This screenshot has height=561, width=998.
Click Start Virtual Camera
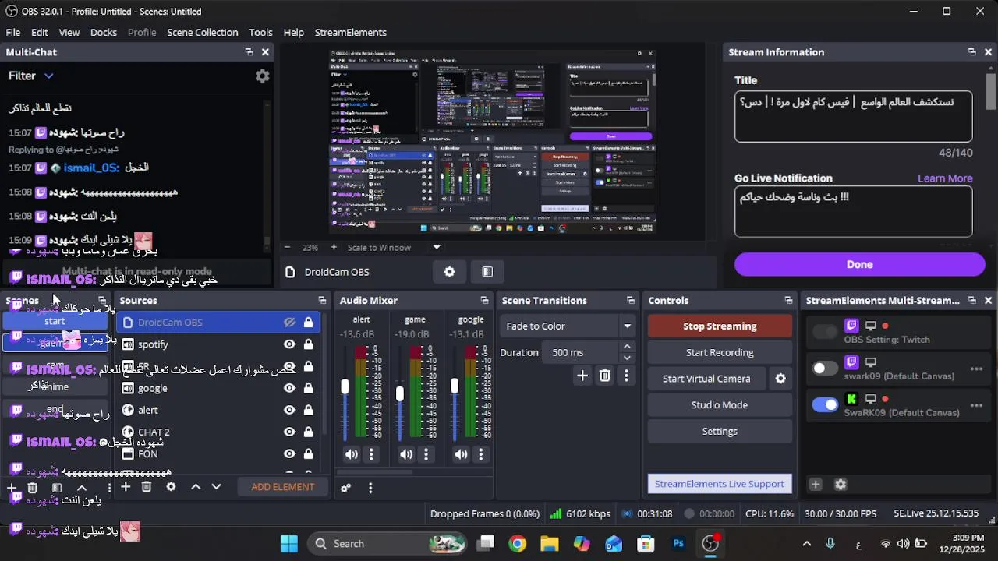click(706, 379)
